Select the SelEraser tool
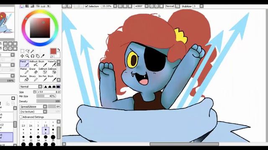268x150 pixels. 52,71
